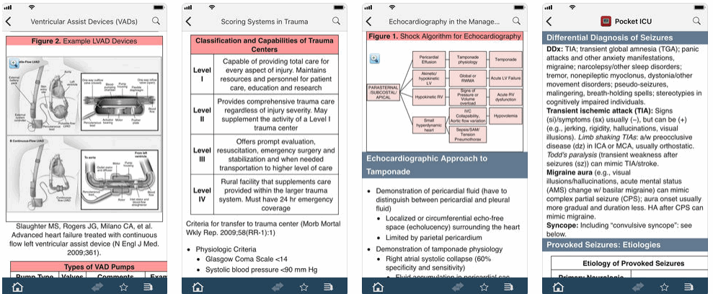Screen dimensions: 713x294
Task: Tap Differential Diagnosis of Seizures heading
Action: (x=626, y=37)
